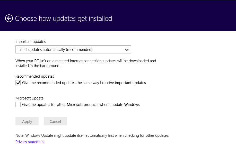The height and width of the screenshot is (164, 236).
Task: Click the 'Microsoft Update' section heading
Action: click(x=30, y=98)
